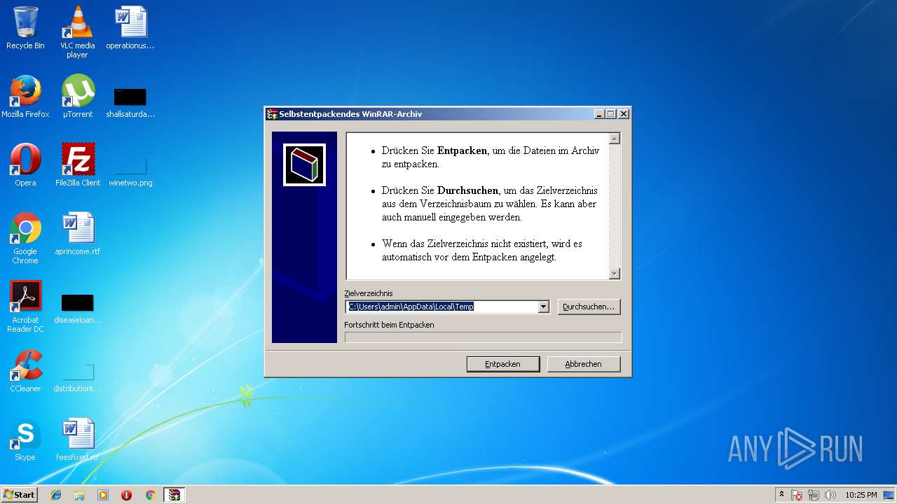This screenshot has height=504, width=897.
Task: Click the Entpacken button
Action: (x=503, y=364)
